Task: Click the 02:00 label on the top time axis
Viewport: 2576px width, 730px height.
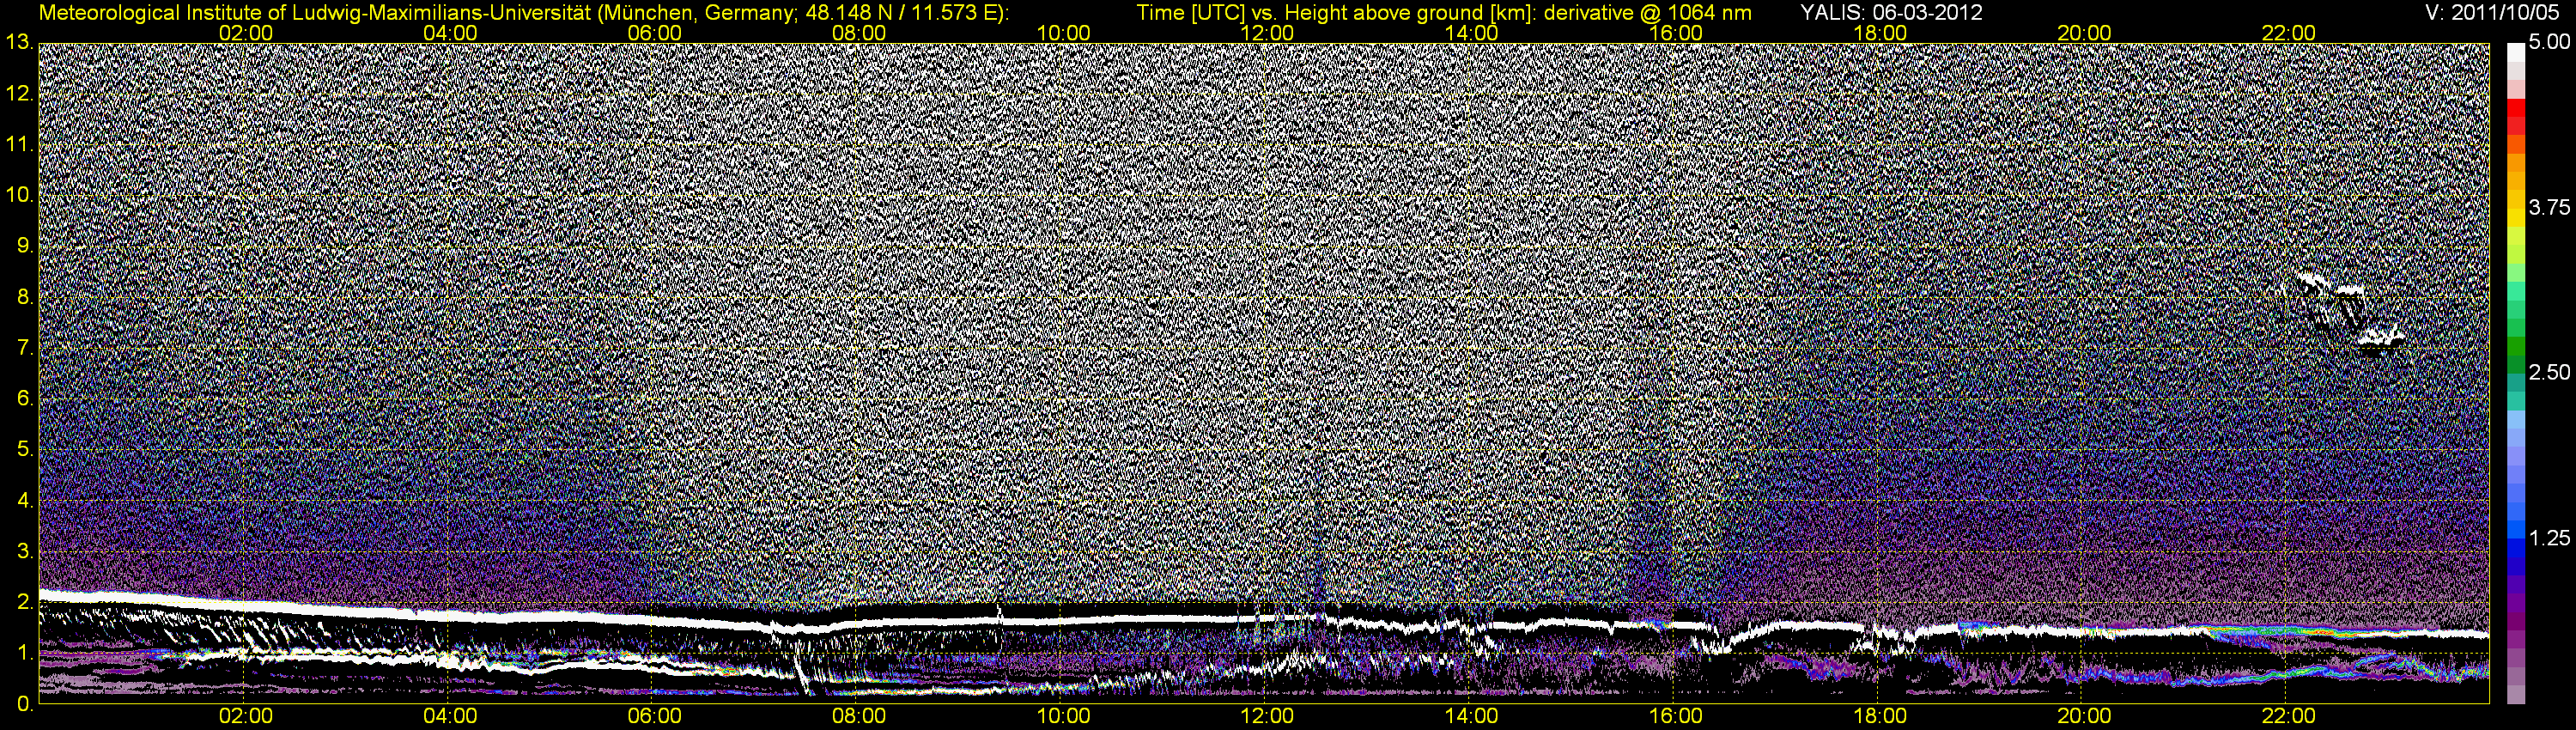Action: 246,33
